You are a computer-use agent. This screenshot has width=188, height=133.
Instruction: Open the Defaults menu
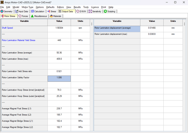point(50,7)
